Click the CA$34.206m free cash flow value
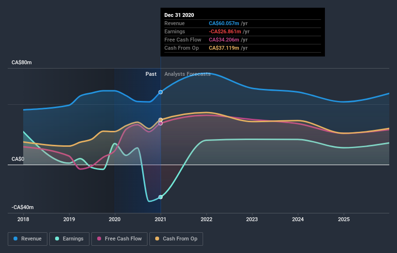The width and height of the screenshot is (397, 253). [x=224, y=40]
